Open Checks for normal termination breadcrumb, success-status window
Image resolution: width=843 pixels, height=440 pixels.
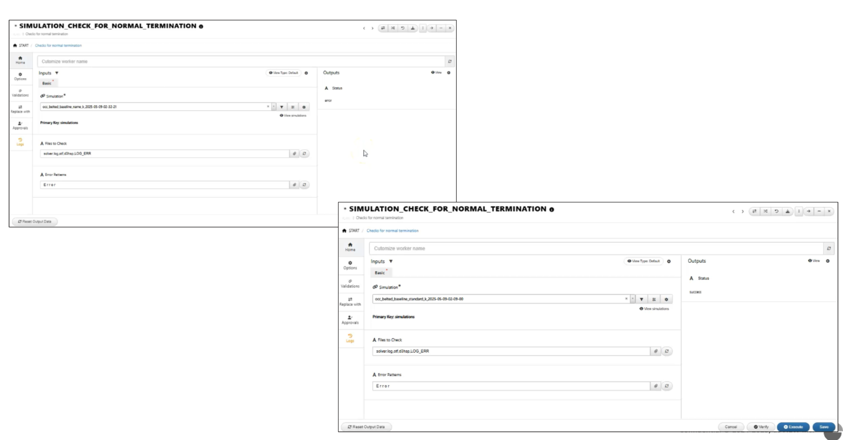coord(392,230)
